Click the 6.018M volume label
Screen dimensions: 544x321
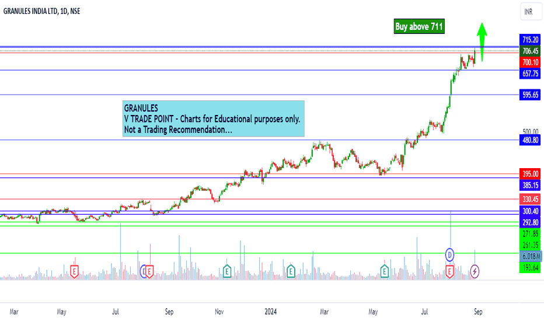[x=531, y=256]
